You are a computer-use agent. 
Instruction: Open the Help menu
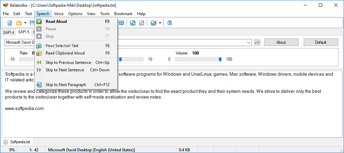pyautogui.click(x=141, y=13)
